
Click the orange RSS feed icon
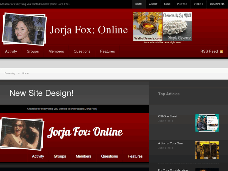coord(221,52)
